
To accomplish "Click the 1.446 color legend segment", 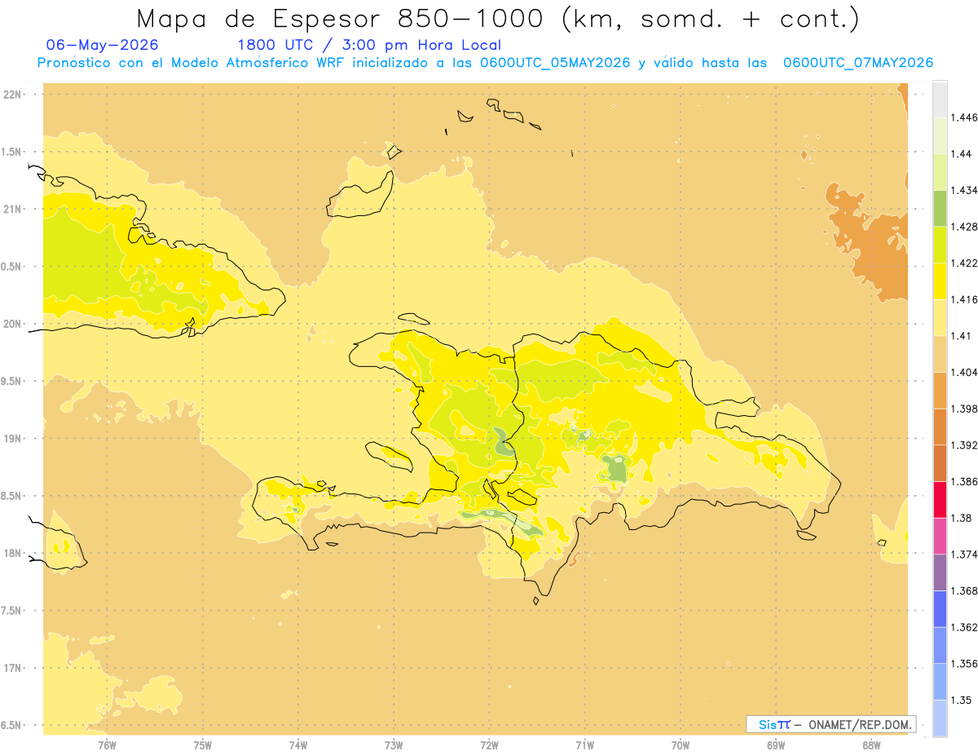I will pos(940,99).
